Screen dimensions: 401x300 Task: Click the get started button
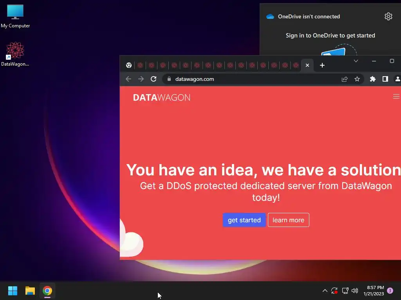(244, 220)
